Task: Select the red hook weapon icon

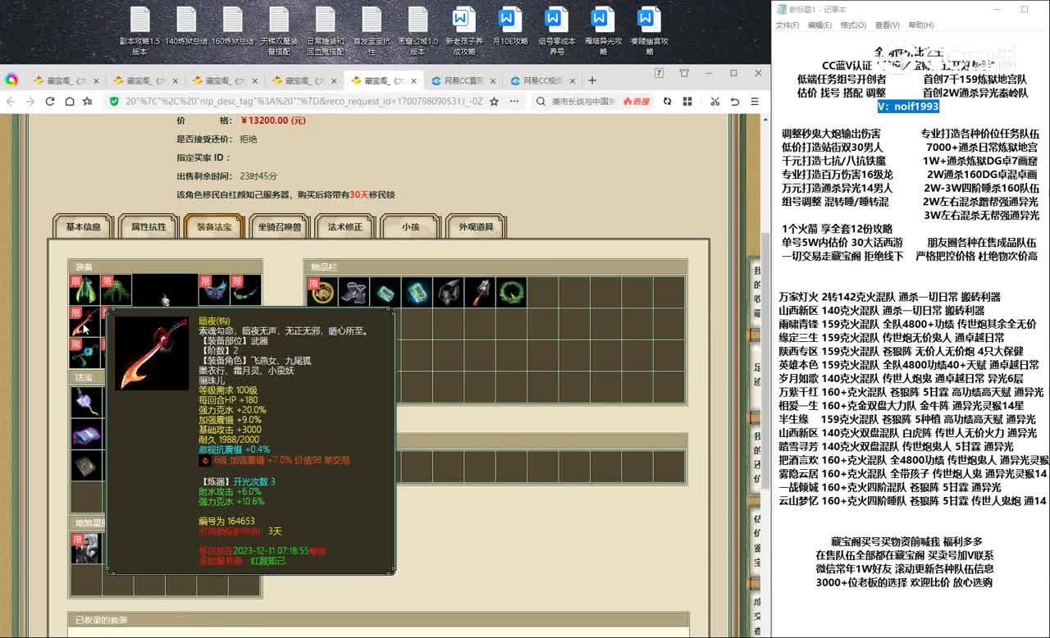Action: (x=84, y=321)
